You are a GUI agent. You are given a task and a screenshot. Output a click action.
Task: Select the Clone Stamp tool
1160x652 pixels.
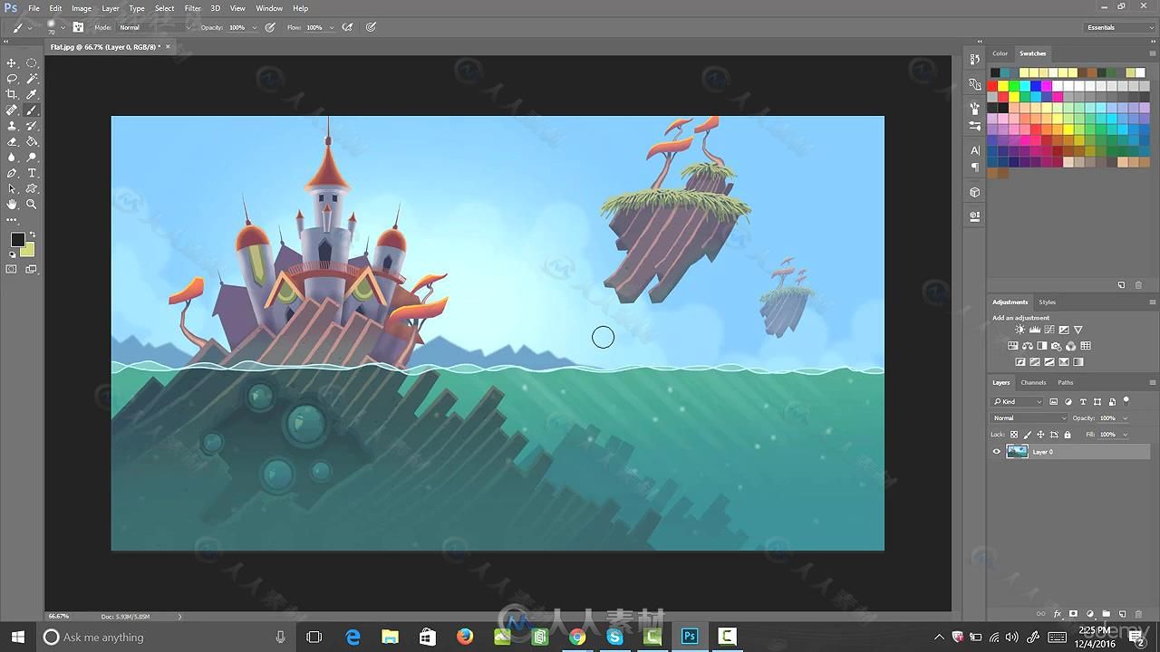coord(12,126)
